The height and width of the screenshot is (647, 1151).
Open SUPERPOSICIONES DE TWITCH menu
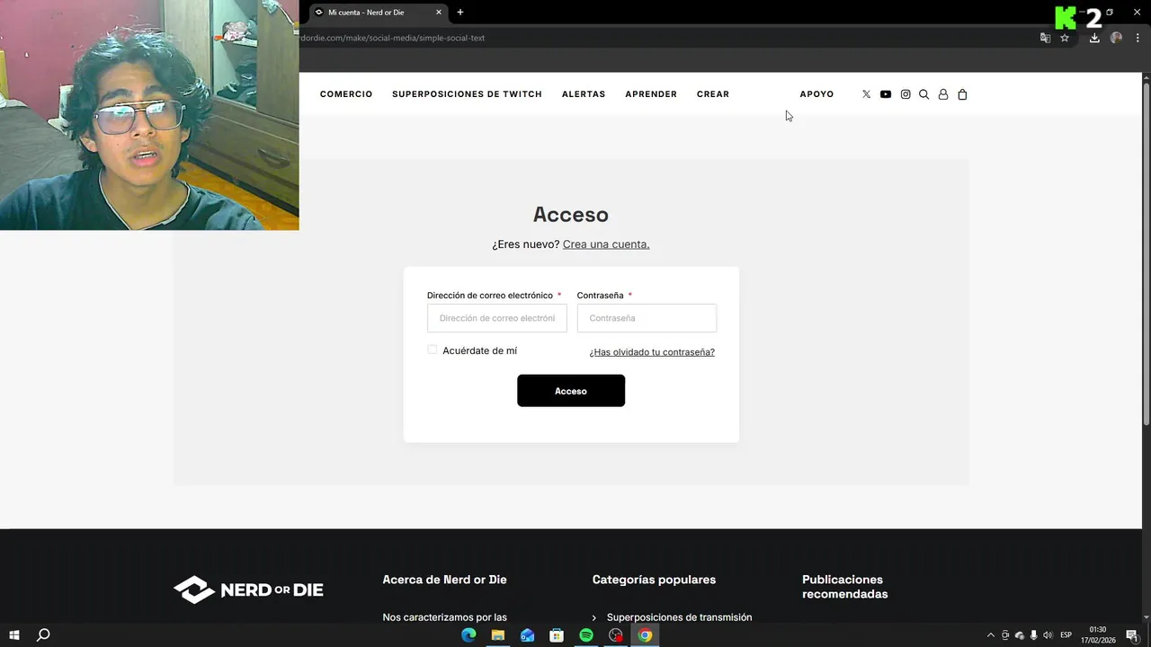467,94
